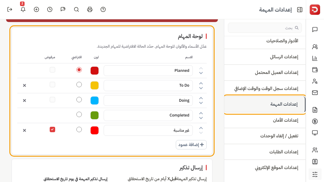324x182 pixels.
Task: Click the sticky note icon in top bar
Action: coord(63,9)
